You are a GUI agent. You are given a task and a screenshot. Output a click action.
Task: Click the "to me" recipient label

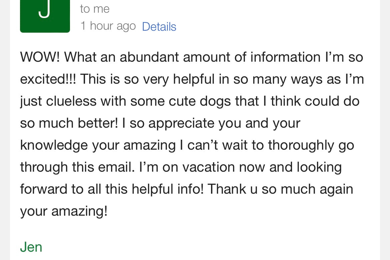pyautogui.click(x=95, y=9)
